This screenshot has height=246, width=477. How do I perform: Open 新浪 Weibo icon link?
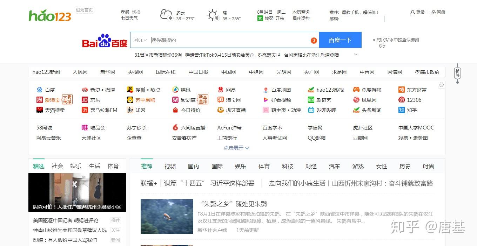click(x=85, y=90)
